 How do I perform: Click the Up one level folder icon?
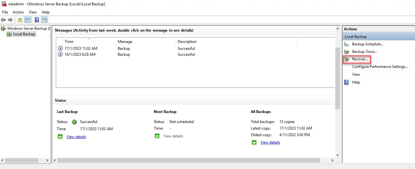(20, 20)
